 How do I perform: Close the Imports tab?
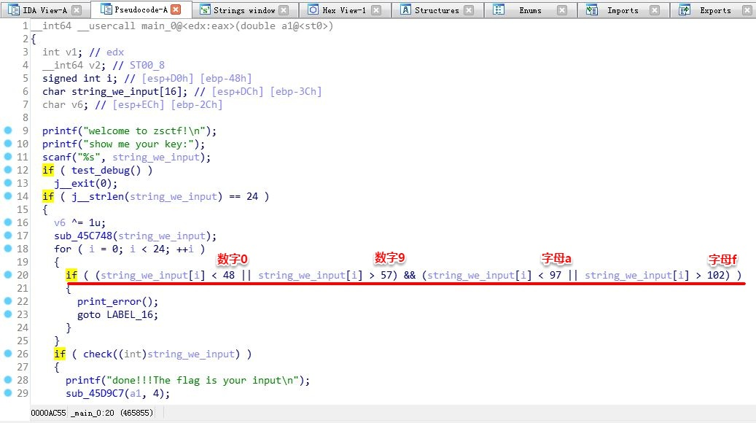click(654, 10)
